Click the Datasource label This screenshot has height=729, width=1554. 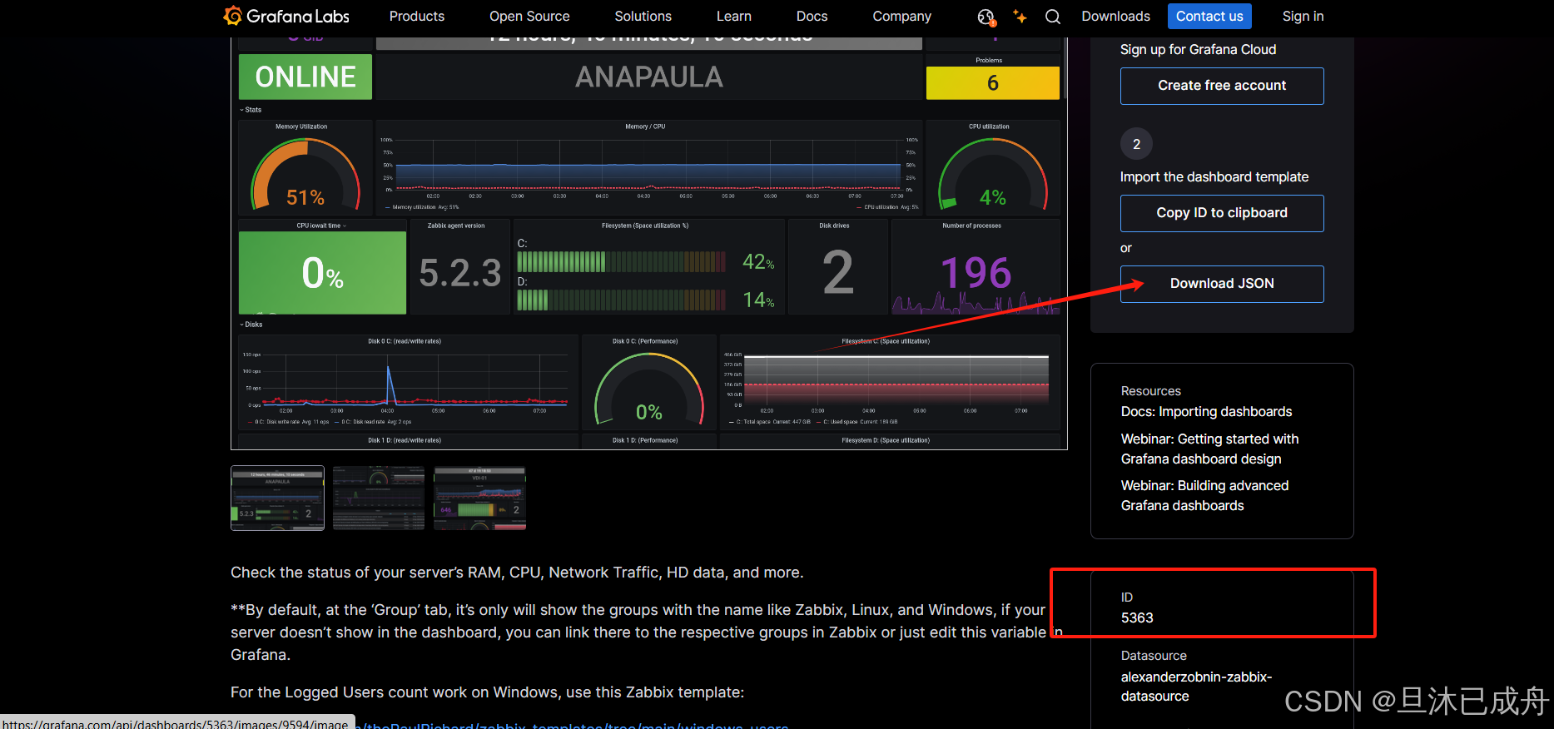[1154, 656]
